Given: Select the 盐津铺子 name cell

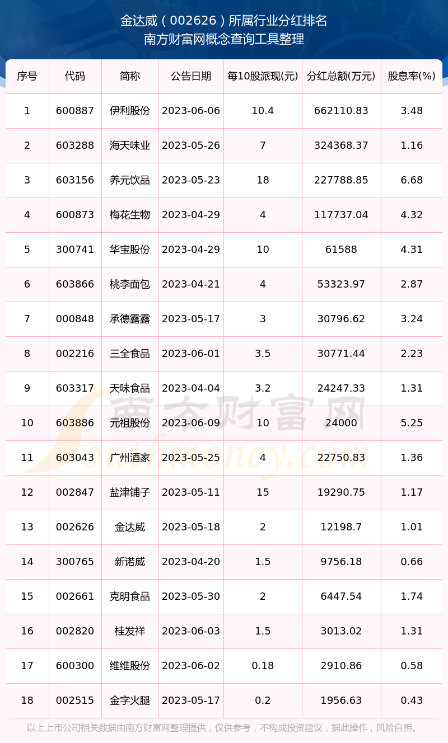Looking at the screenshot, I should [130, 492].
